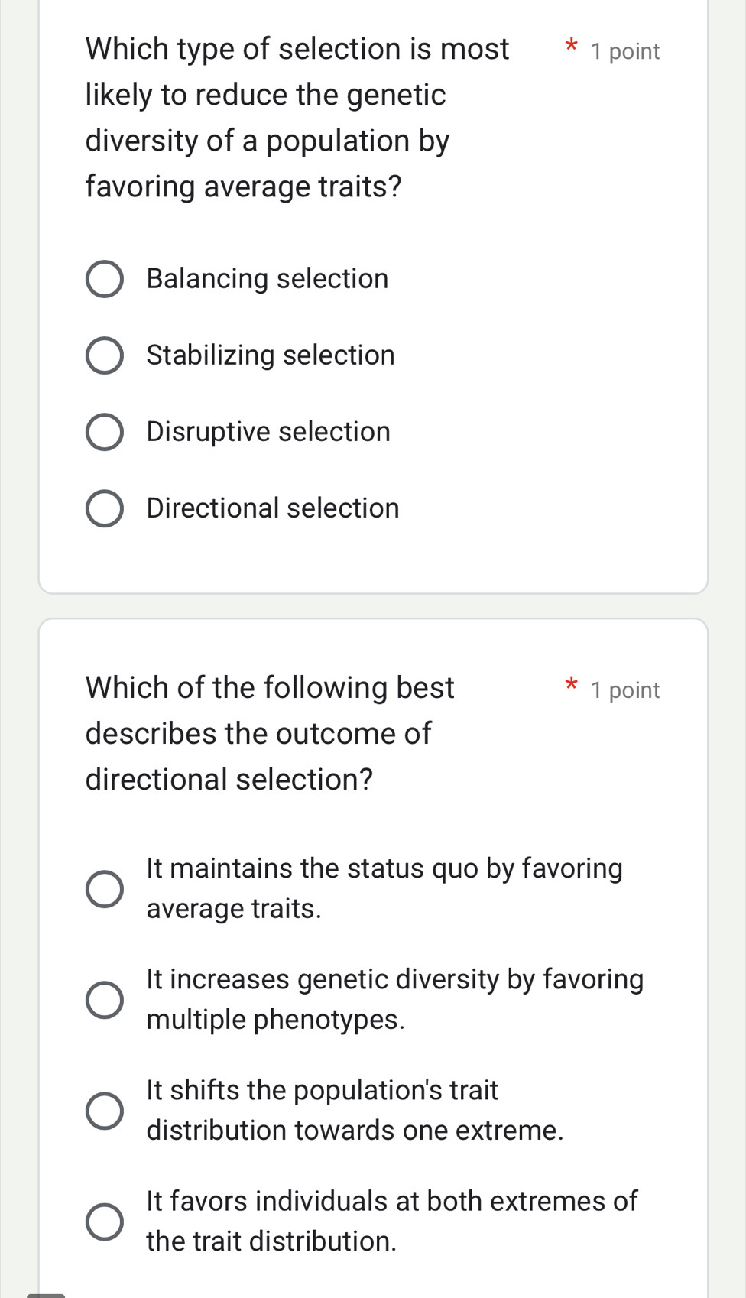This screenshot has height=1298, width=746.
Task: Choose 'It maintains the status quo' answer
Action: [104, 888]
